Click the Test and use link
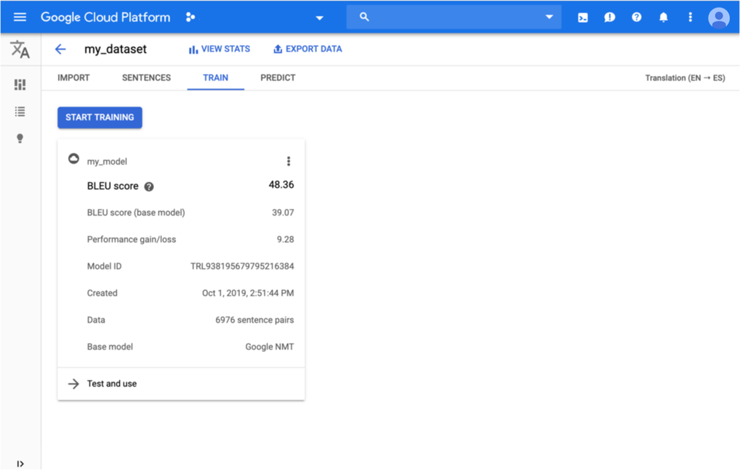This screenshot has height=470, width=740. coord(112,384)
